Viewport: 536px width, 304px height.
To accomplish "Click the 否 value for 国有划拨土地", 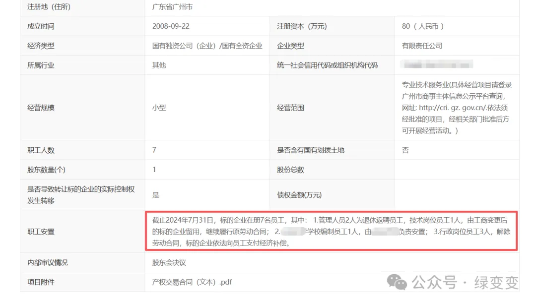I will click(405, 150).
